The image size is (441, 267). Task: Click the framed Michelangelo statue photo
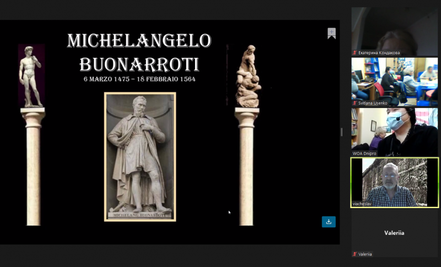point(140,157)
